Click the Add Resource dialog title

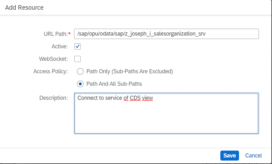[24, 7]
